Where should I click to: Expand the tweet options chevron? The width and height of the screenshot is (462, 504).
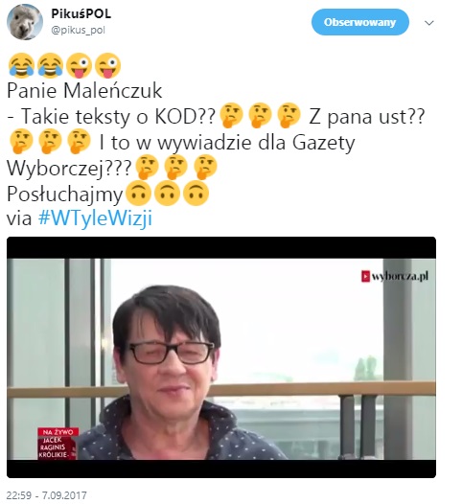pos(428,23)
